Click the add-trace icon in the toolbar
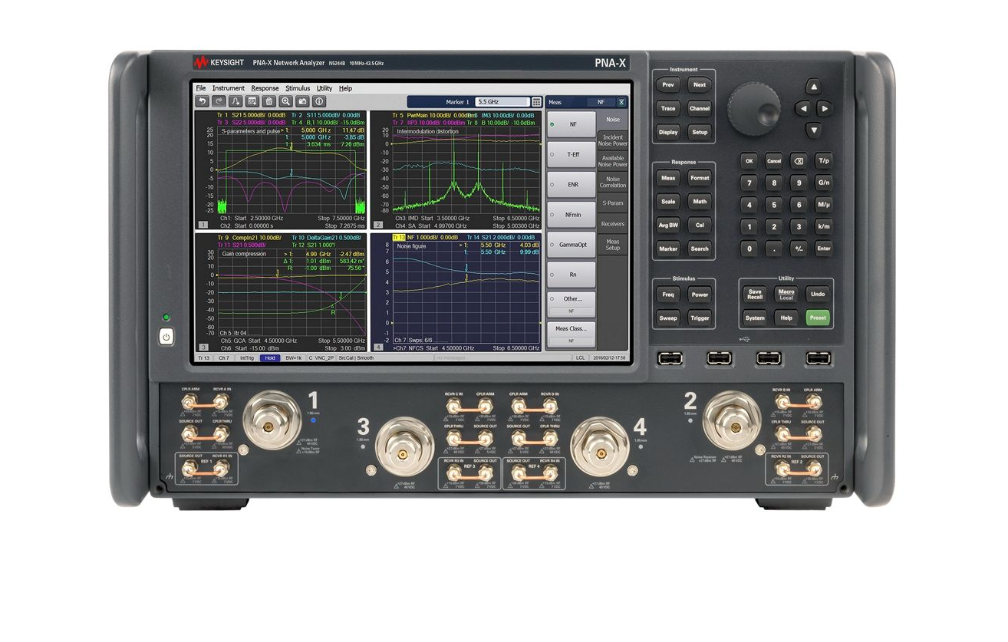 click(236, 101)
